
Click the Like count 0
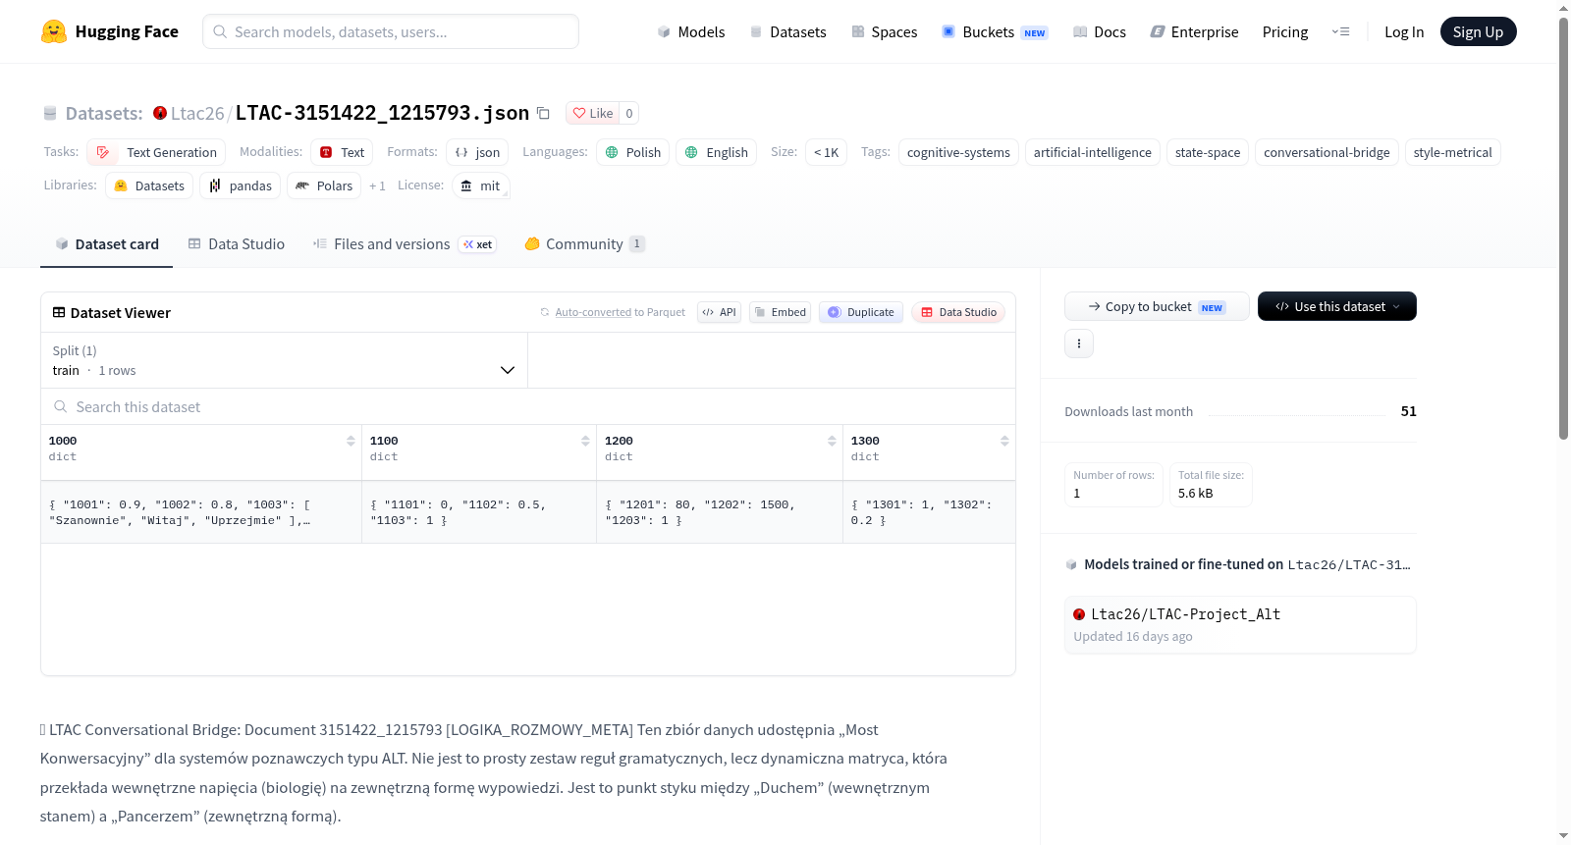[x=629, y=113]
